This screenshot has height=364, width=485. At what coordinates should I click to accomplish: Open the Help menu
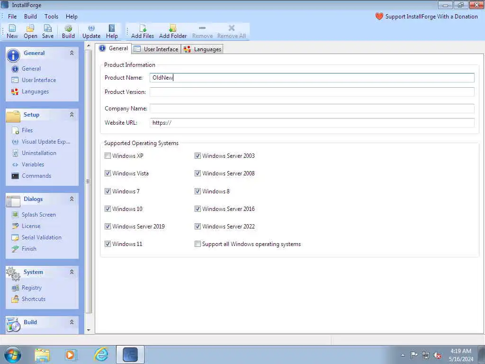pyautogui.click(x=72, y=17)
